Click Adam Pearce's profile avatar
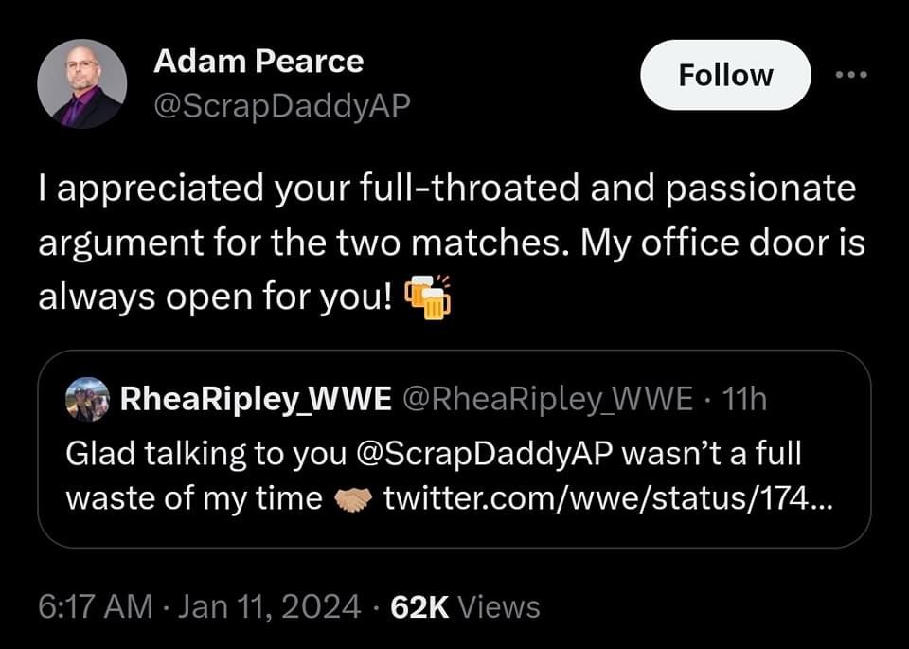 81,83
